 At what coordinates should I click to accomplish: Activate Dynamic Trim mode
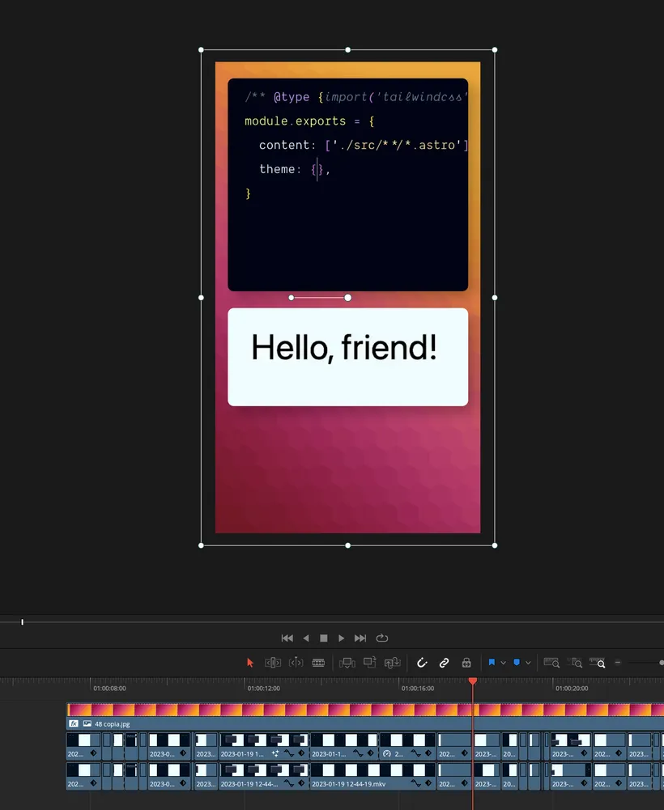(x=296, y=663)
